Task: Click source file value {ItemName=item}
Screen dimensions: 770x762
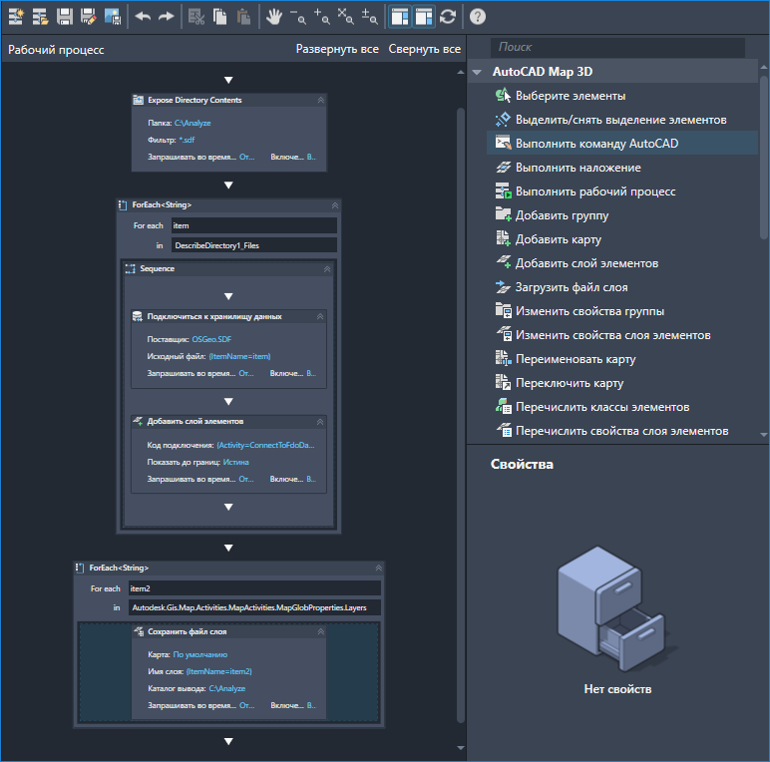Action: [x=239, y=356]
